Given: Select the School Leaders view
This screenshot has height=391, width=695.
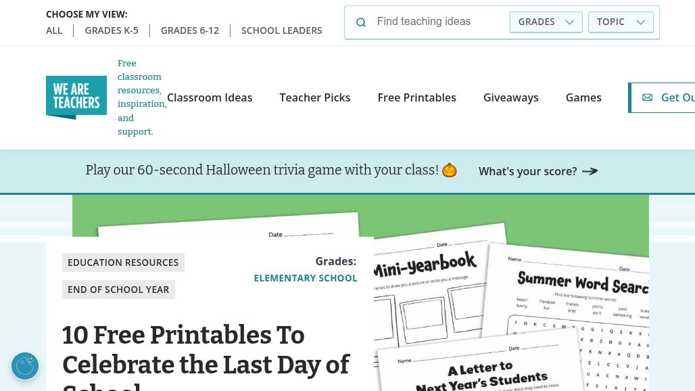Looking at the screenshot, I should tap(282, 30).
